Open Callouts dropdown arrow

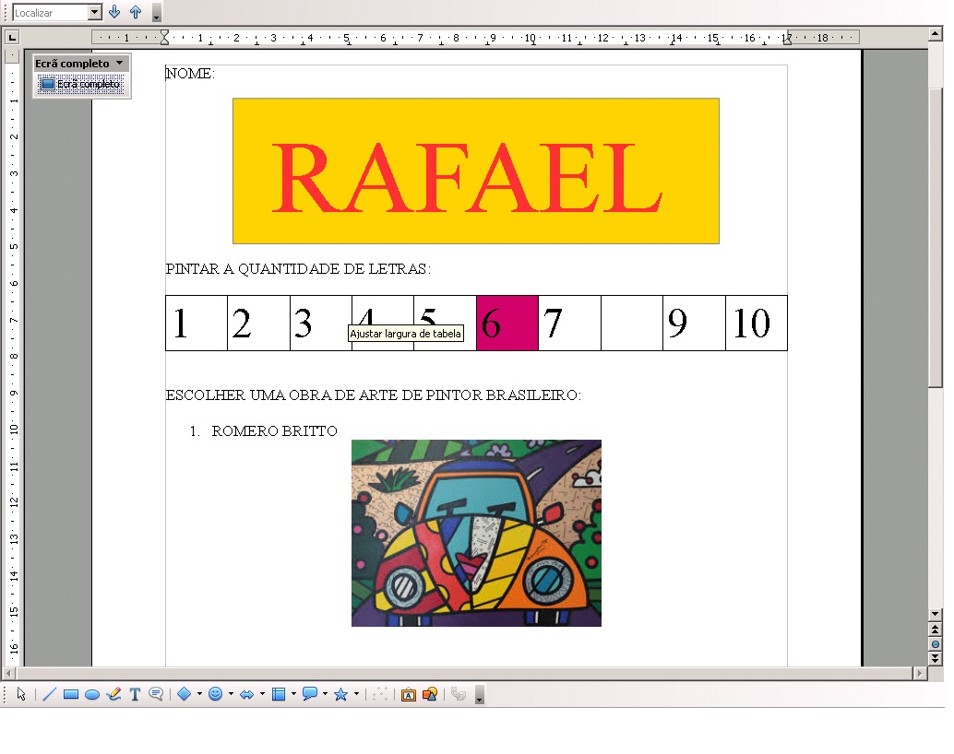[325, 694]
